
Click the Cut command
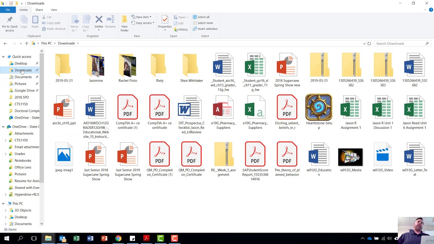(46, 17)
